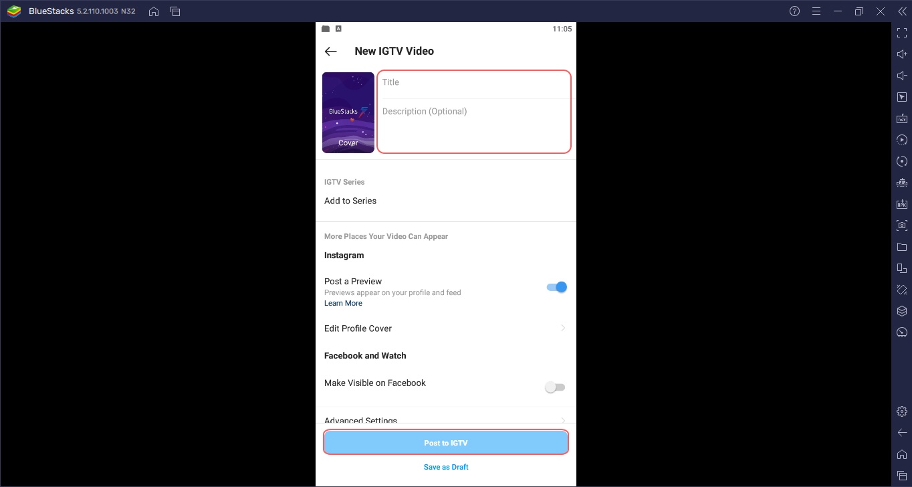912x487 pixels.
Task: Open Edit Profile Cover chevron
Action: coord(563,328)
